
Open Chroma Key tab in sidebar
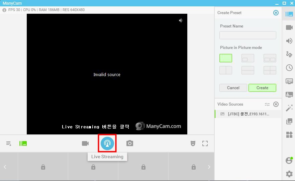(x=289, y=81)
